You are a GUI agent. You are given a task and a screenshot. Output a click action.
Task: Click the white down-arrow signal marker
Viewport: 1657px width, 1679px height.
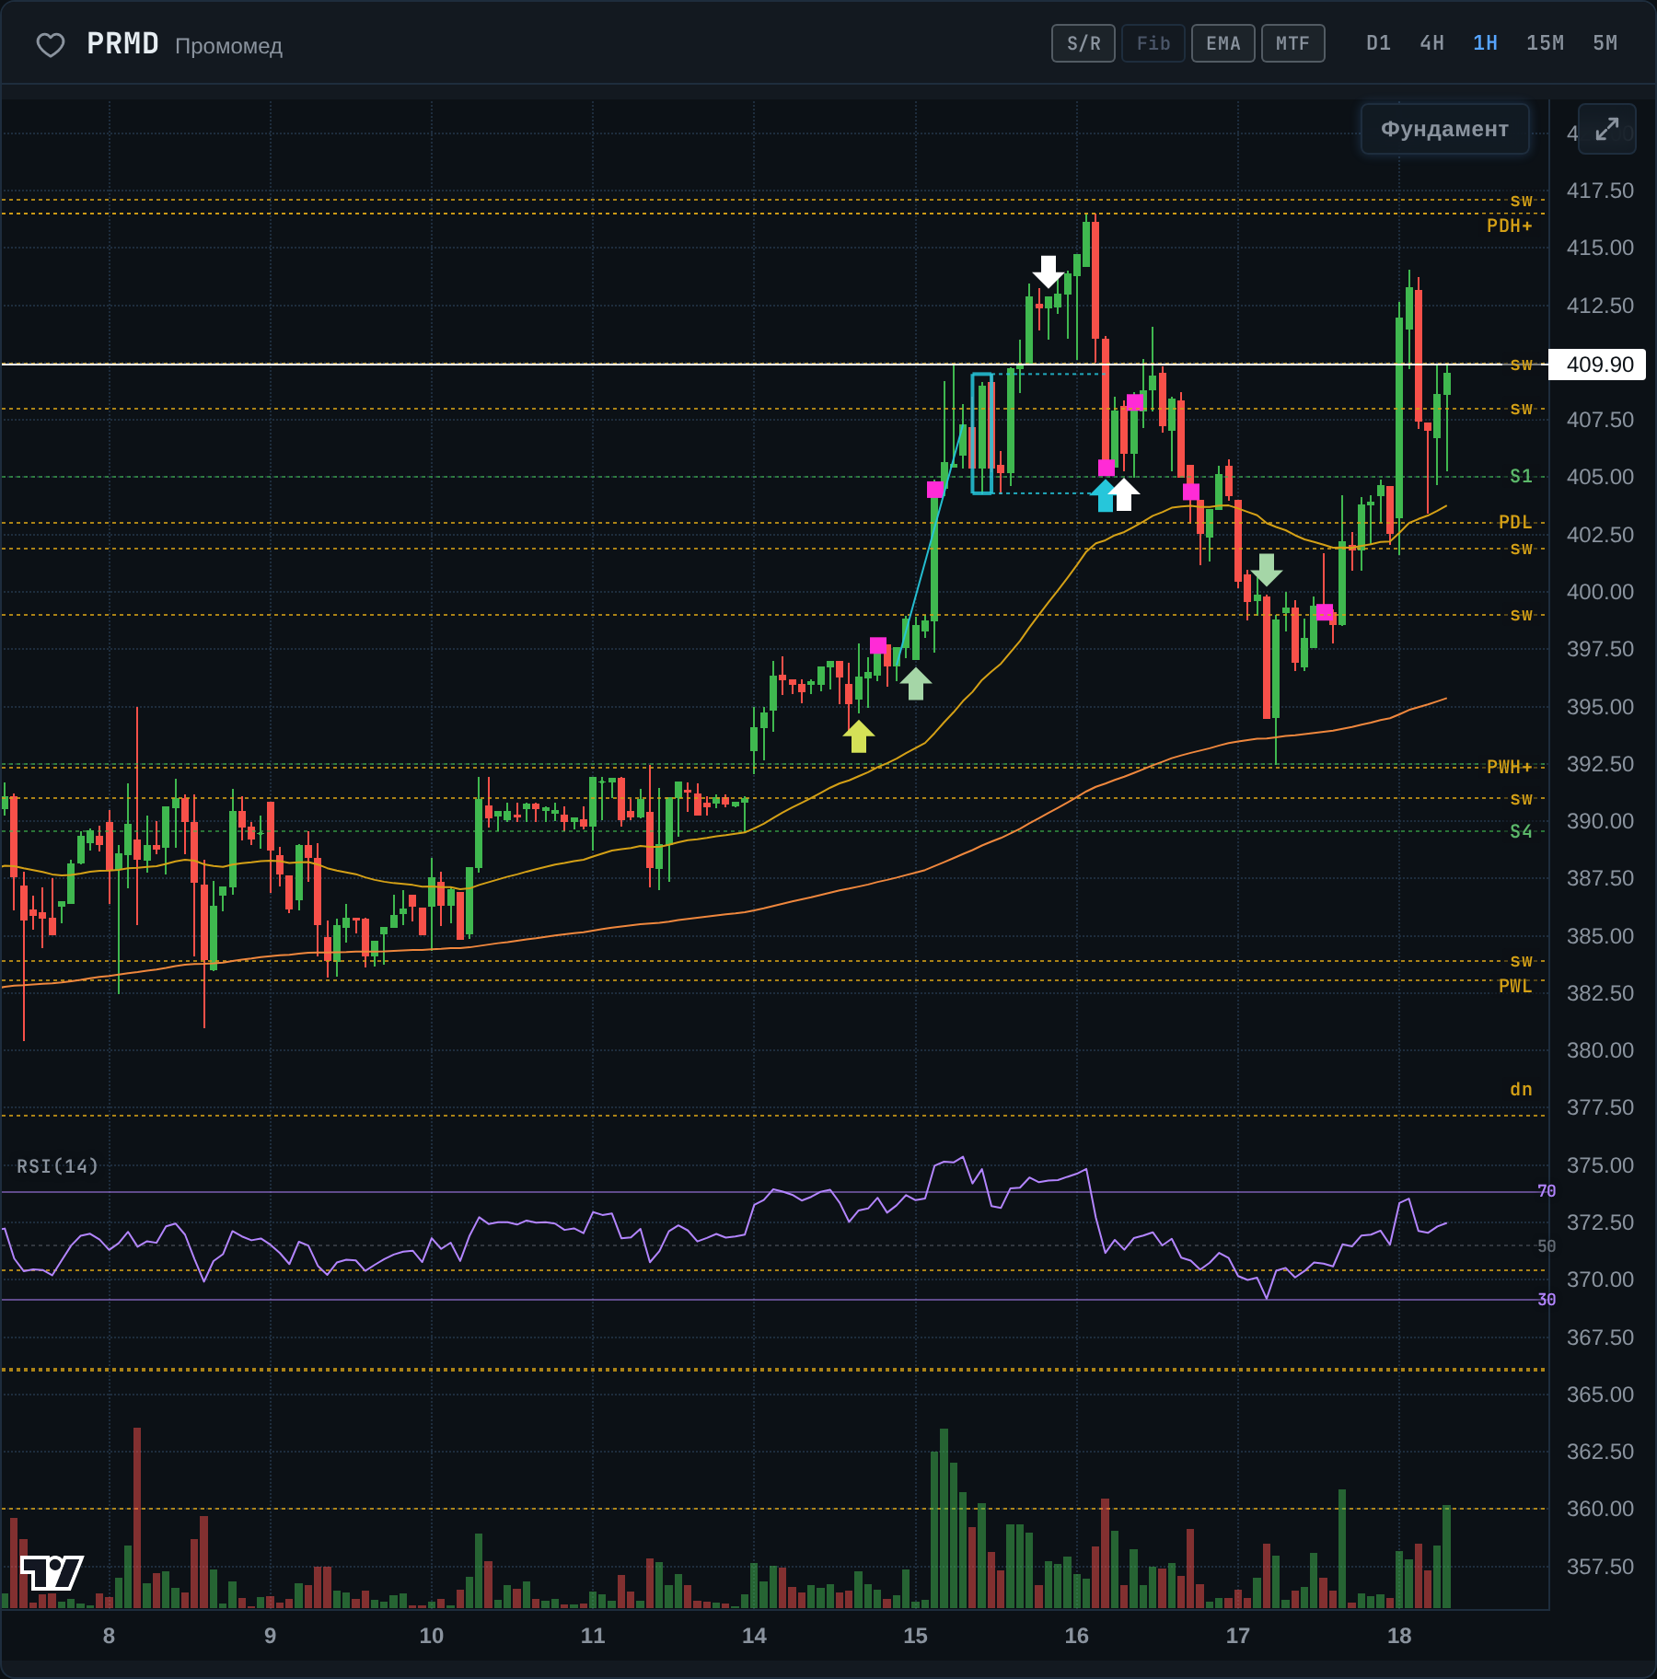coord(1049,272)
